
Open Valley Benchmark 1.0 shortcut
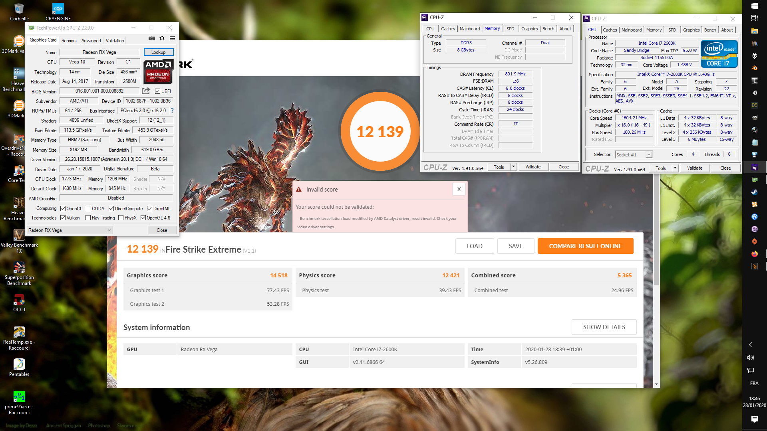[19, 241]
